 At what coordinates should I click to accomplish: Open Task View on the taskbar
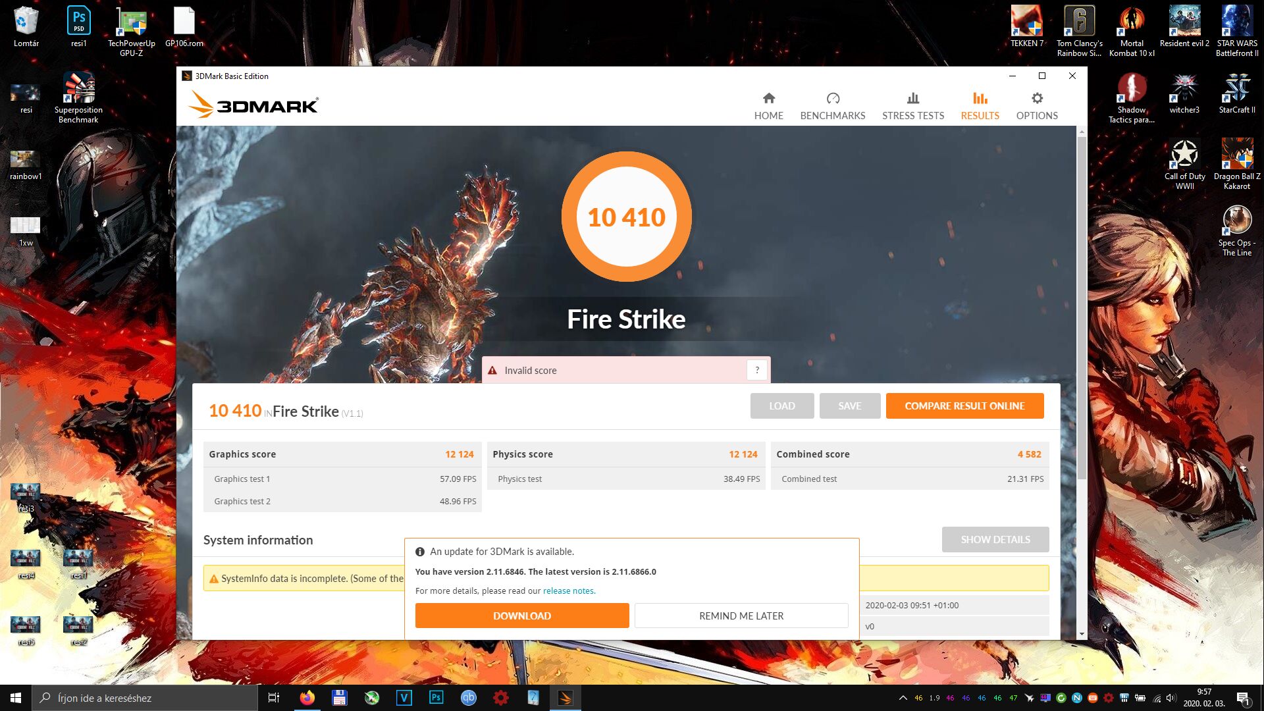tap(274, 698)
